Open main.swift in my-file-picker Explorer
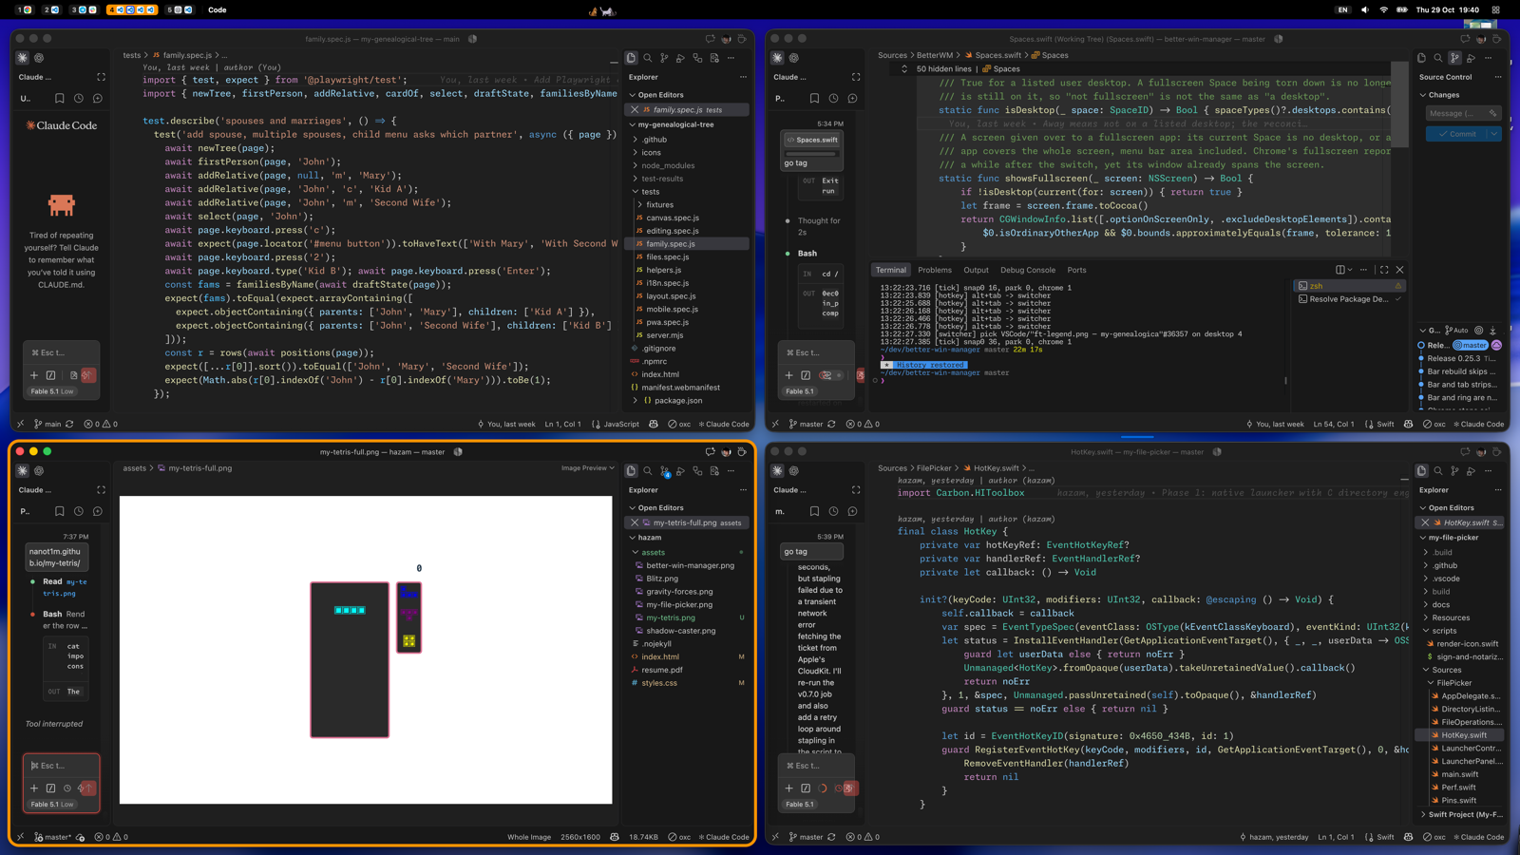This screenshot has height=855, width=1520. tap(1459, 774)
